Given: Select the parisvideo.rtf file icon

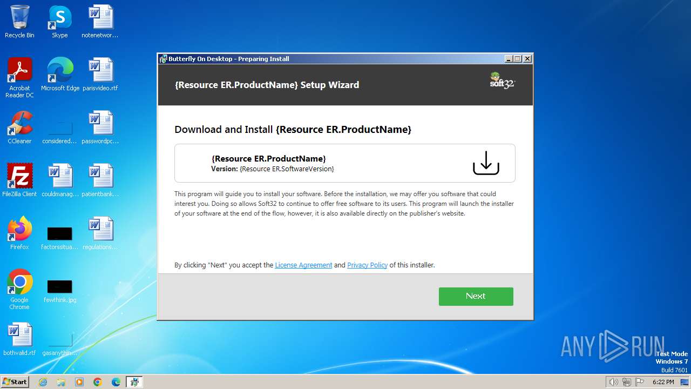Looking at the screenshot, I should [x=100, y=75].
